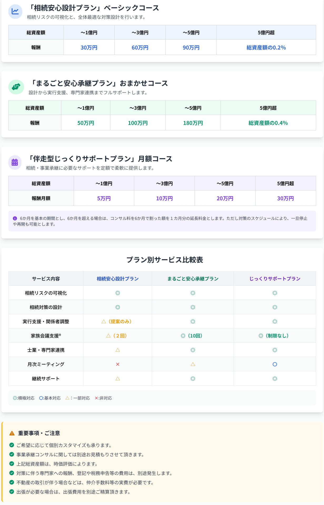
Task: Click the purple info icon in the 6か月 note
Action: click(15, 218)
